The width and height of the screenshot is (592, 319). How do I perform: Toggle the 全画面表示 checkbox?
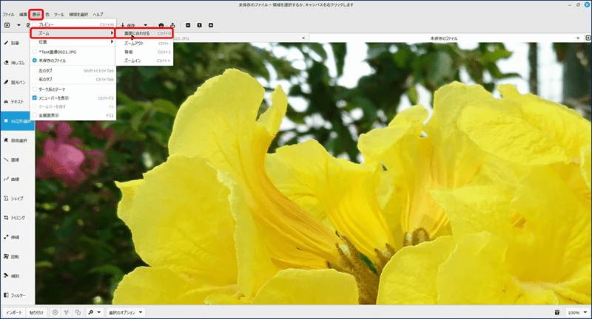click(35, 115)
